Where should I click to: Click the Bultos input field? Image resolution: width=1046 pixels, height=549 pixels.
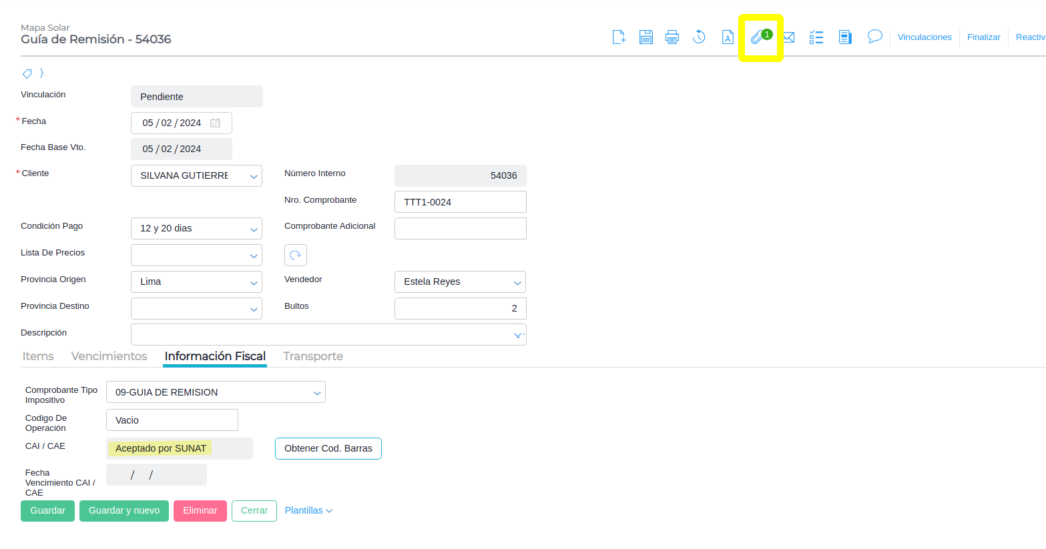tap(461, 308)
